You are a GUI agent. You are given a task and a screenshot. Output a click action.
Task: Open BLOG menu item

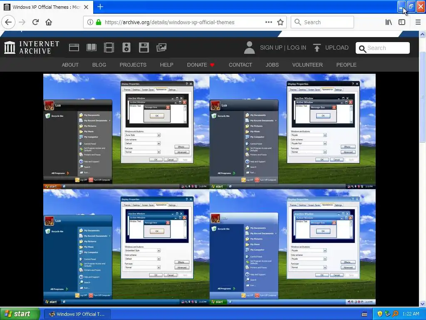[99, 65]
